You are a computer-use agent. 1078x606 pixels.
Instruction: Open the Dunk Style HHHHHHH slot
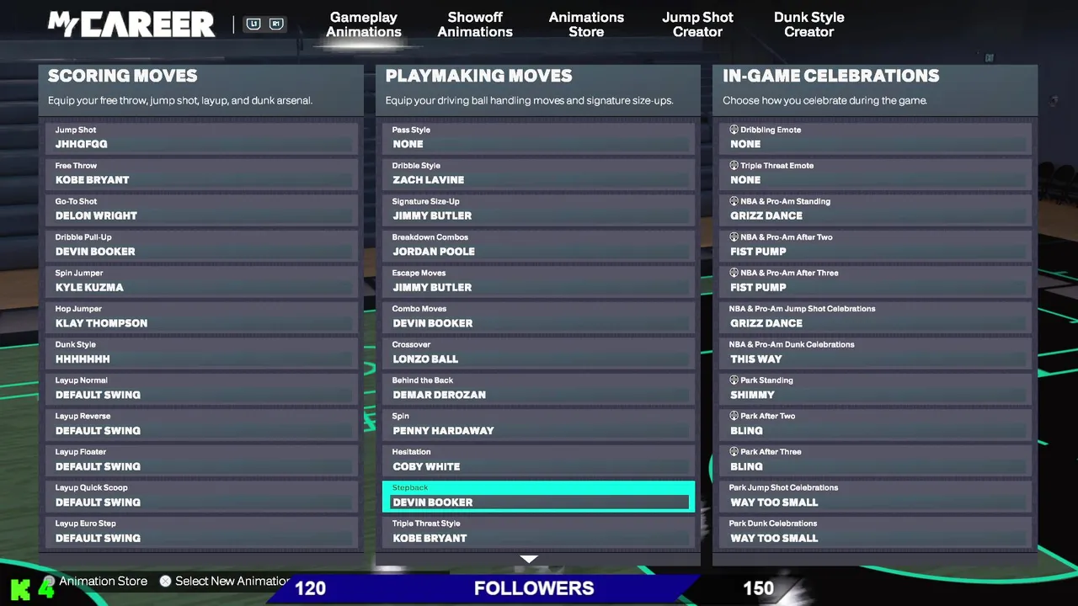coord(202,353)
